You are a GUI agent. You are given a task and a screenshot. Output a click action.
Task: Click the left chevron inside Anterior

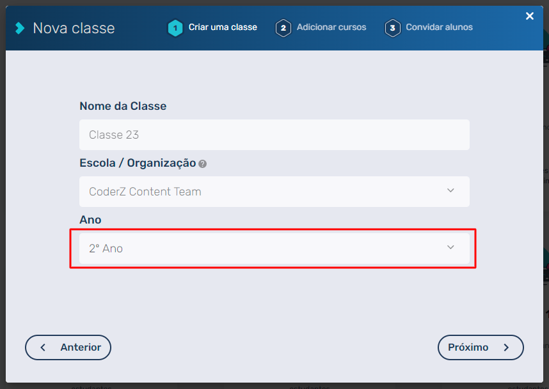pos(43,347)
